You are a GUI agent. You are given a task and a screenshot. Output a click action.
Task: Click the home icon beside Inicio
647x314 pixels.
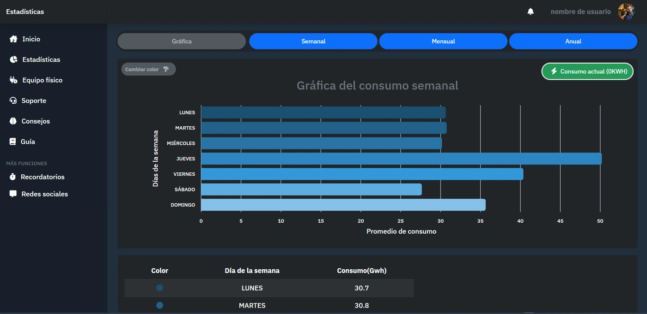click(13, 39)
